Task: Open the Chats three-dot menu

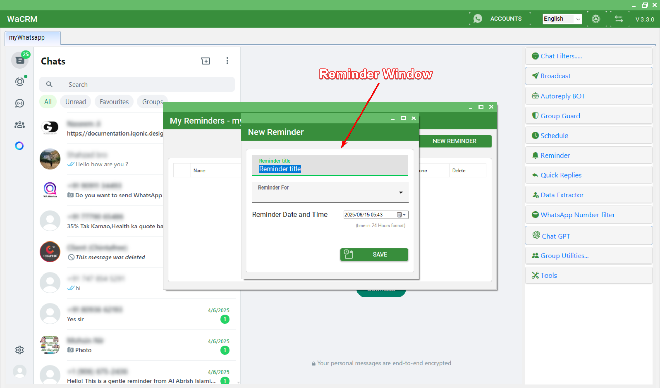Action: pos(227,61)
